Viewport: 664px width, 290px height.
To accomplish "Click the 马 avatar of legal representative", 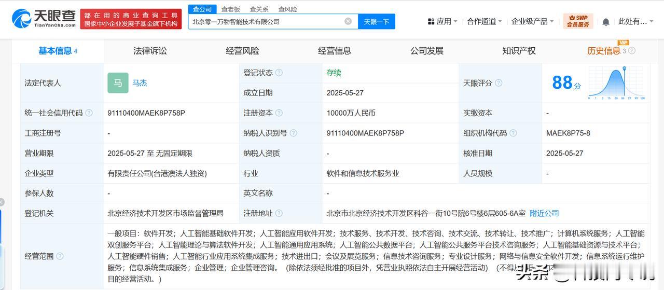I will tap(118, 83).
